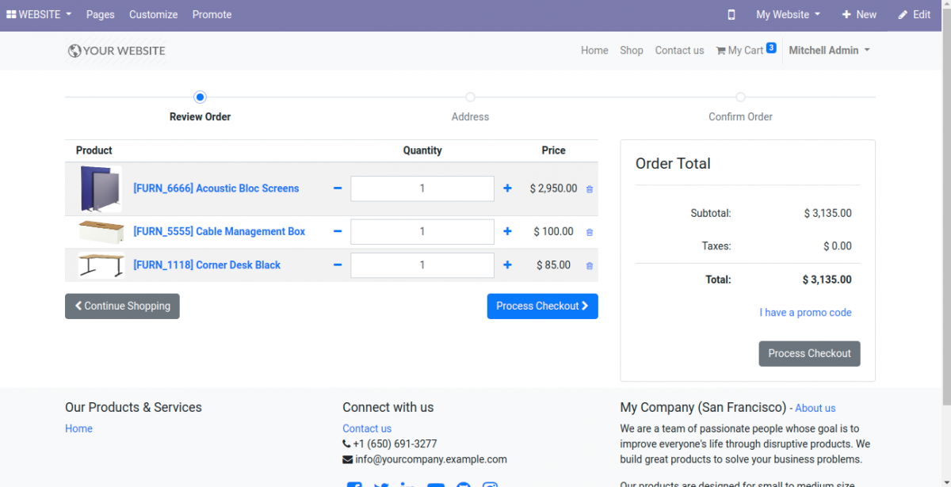Delete Acoustic Bloc Screens with the trash icon

(589, 188)
